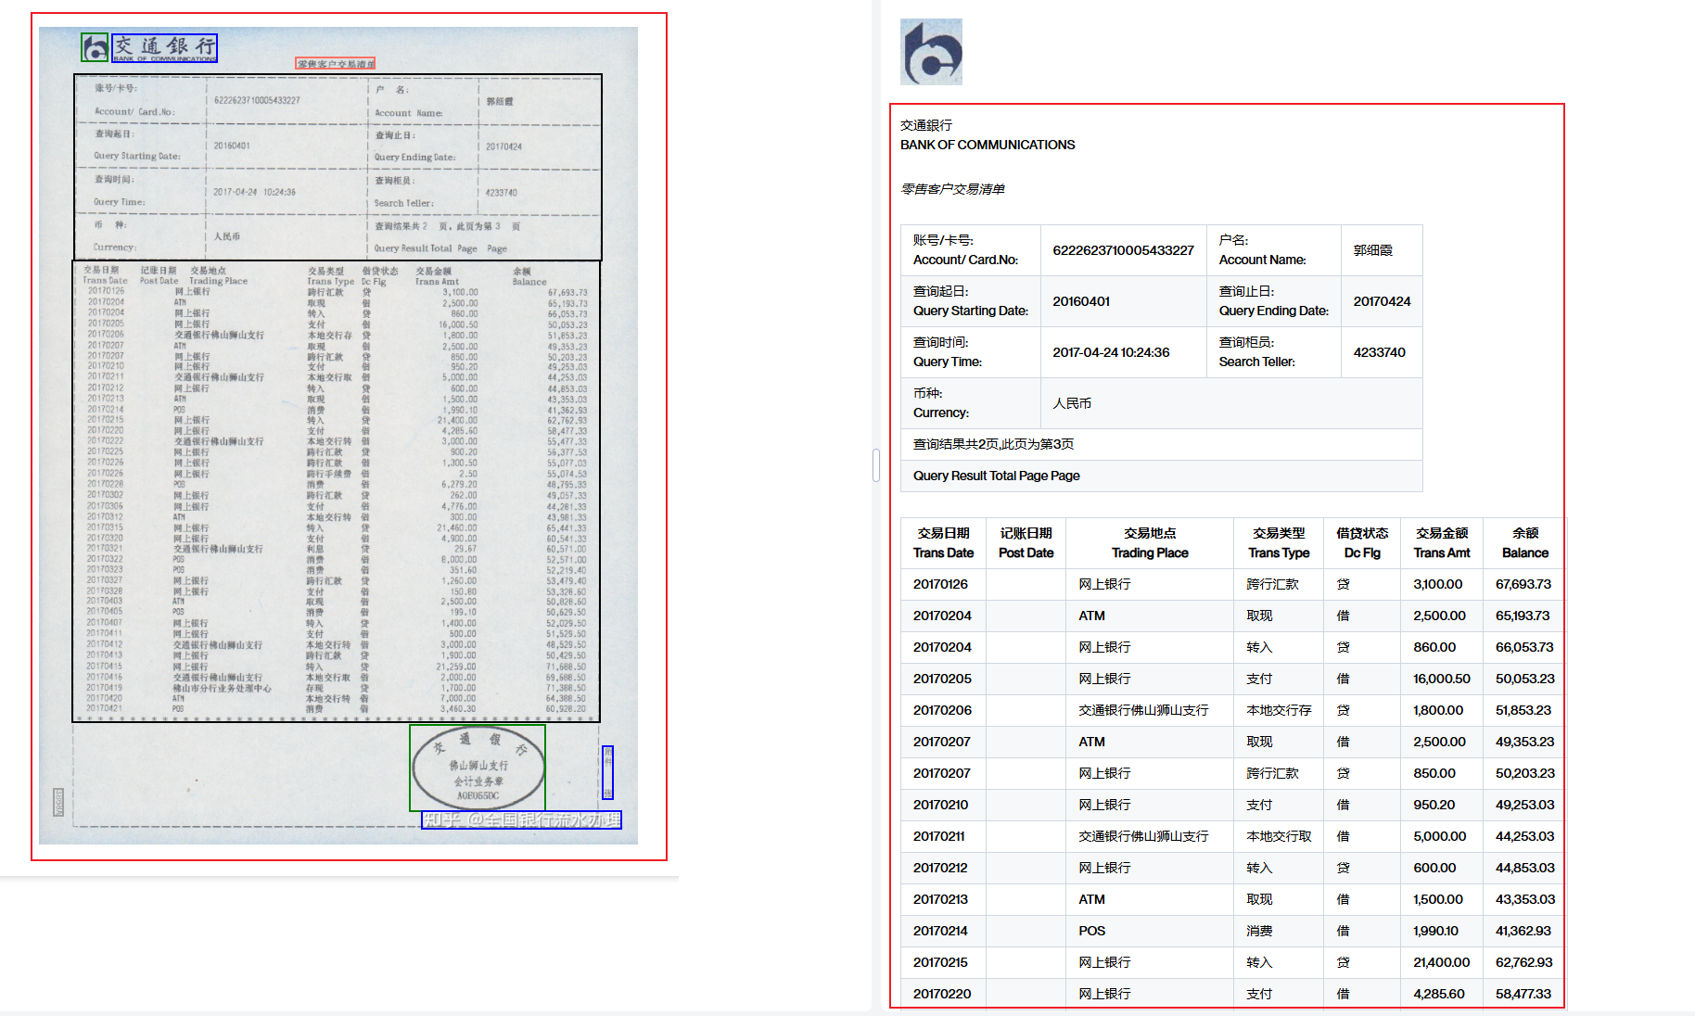Click the Trading Place column header
The image size is (1695, 1016).
click(x=1149, y=543)
